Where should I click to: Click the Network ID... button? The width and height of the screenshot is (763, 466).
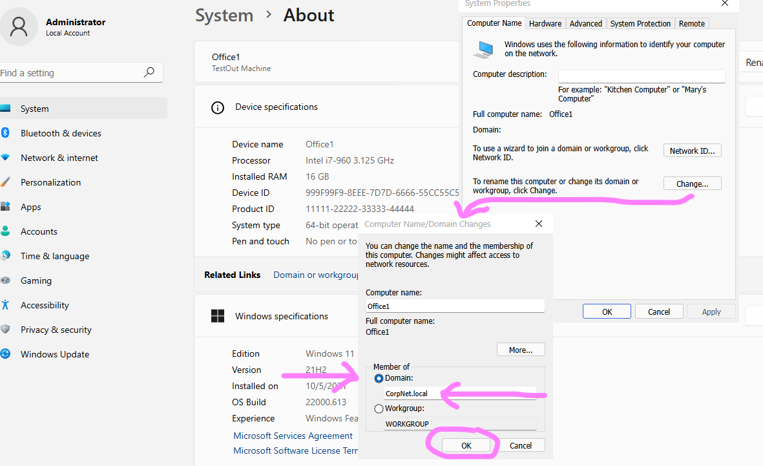[692, 151]
